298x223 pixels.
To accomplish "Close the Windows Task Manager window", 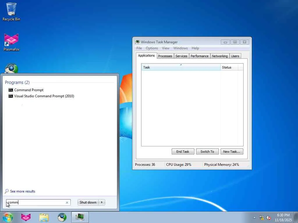I will pyautogui.click(x=244, y=42).
